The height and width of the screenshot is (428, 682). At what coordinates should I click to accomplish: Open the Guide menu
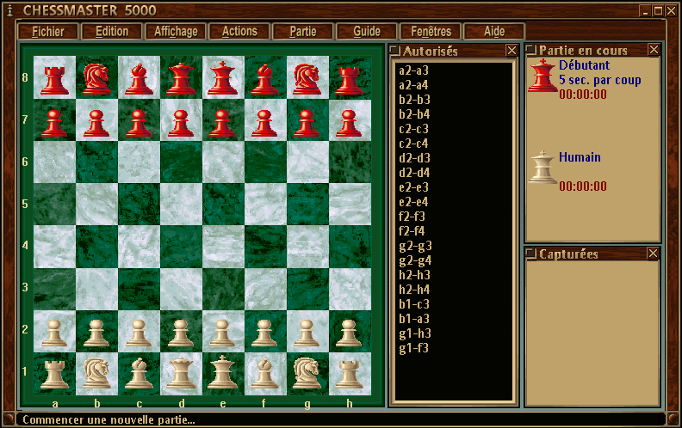[367, 32]
